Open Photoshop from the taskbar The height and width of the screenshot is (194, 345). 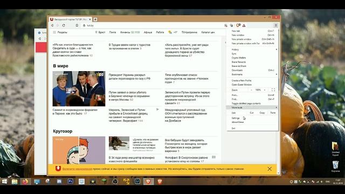pos(71,182)
